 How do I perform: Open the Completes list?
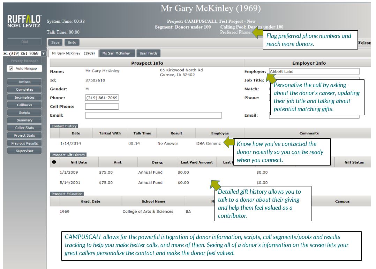click(24, 90)
